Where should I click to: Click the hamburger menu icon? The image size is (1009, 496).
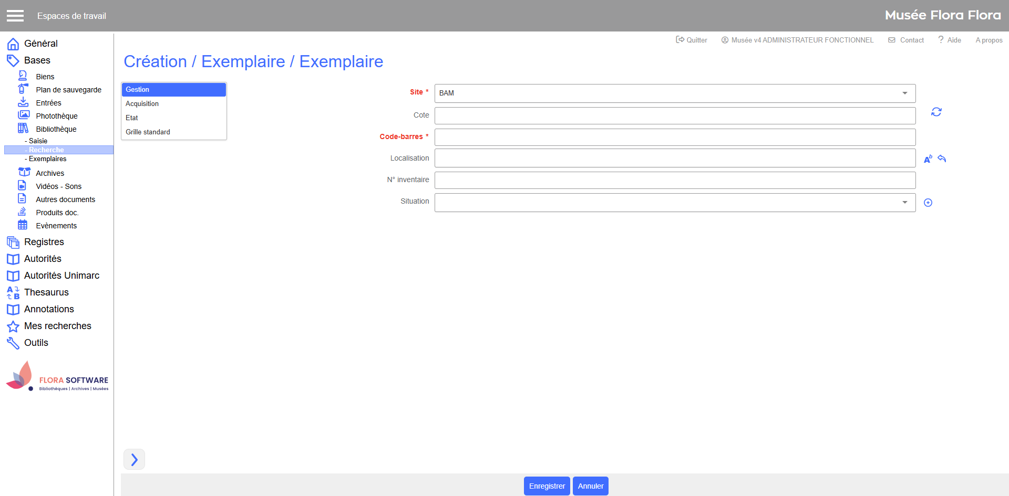[15, 16]
